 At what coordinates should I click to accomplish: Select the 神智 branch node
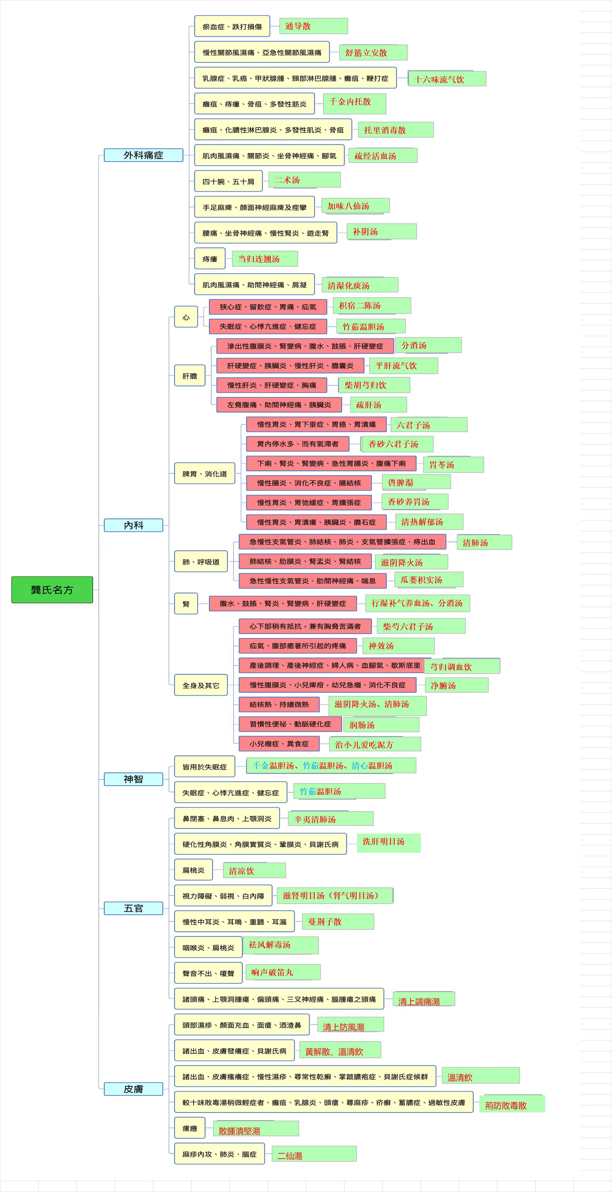(133, 779)
